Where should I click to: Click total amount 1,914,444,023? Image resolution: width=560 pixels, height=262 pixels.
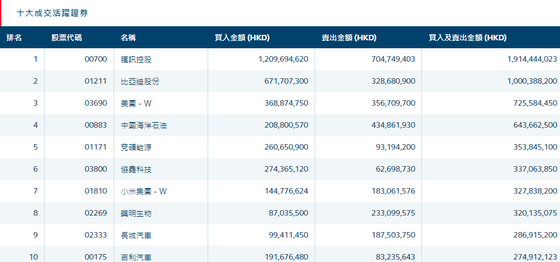pyautogui.click(x=532, y=59)
